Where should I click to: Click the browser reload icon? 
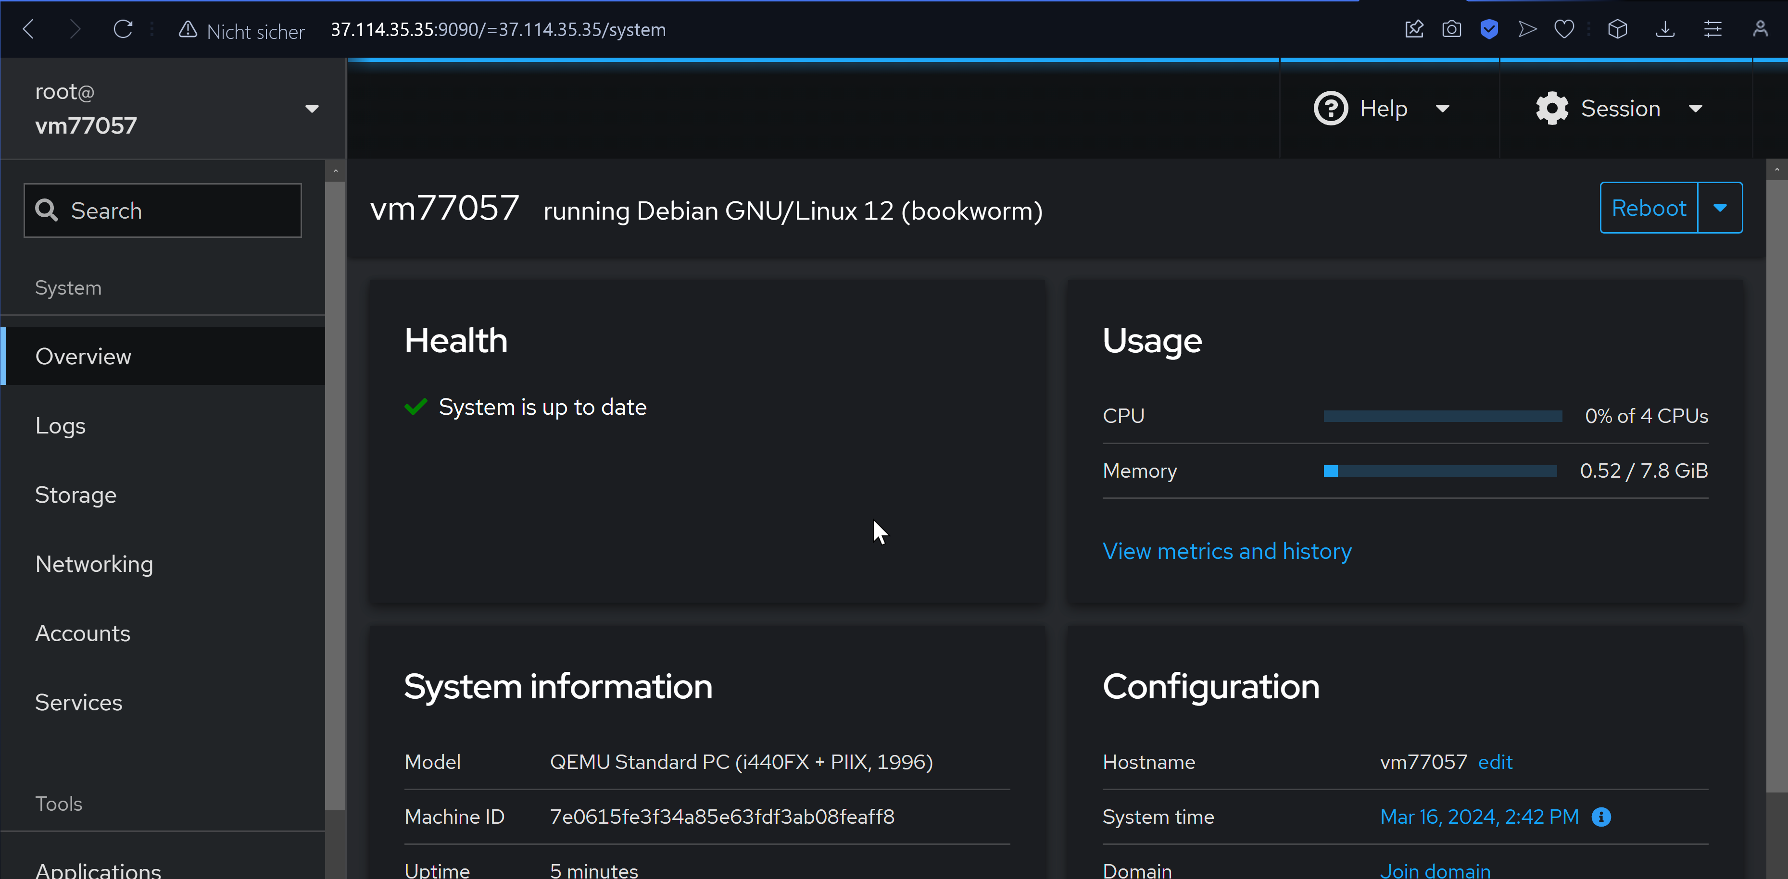click(123, 29)
